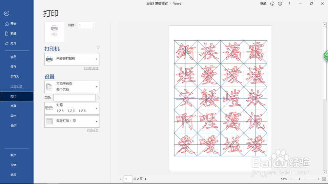Screen dimensions: 328x184
Task: Go back using the circular arrow
Action: [x=7, y=13]
